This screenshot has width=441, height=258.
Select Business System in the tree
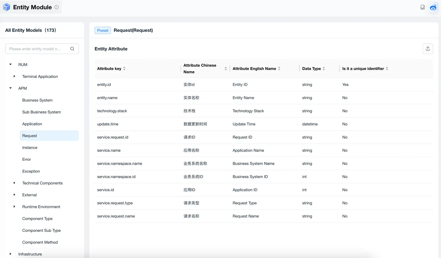click(37, 100)
